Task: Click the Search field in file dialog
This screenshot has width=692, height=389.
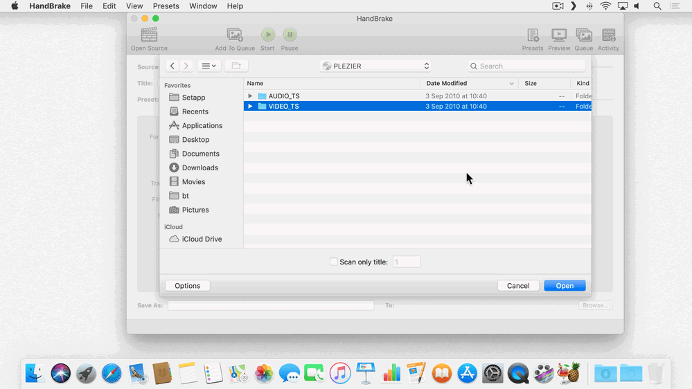Action: coord(526,66)
